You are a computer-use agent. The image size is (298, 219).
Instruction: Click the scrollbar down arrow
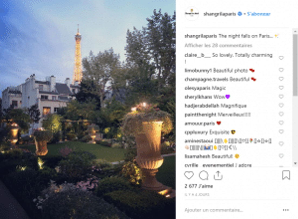tap(295, 163)
